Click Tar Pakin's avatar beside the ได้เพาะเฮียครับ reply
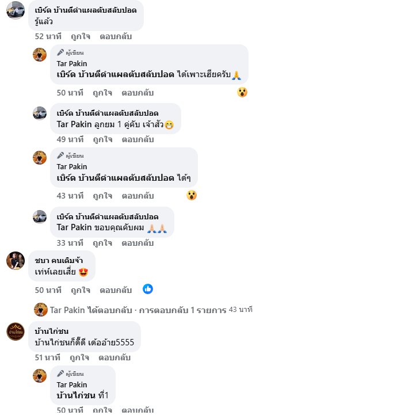 (x=40, y=55)
